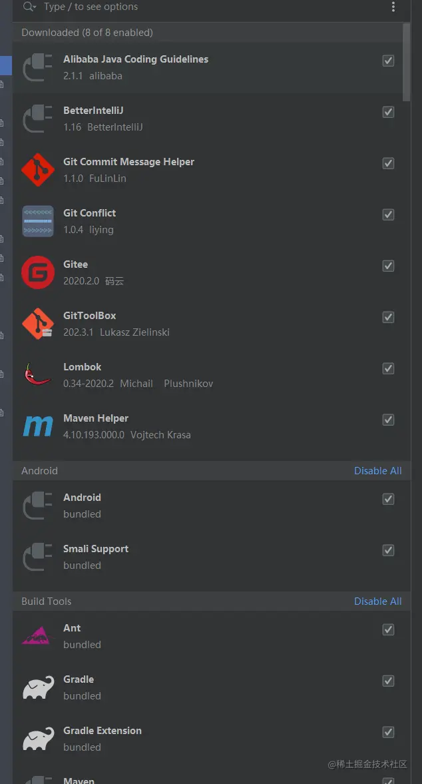422x784 pixels.
Task: Toggle Git Commit Message Helper checkbox
Action: pyautogui.click(x=388, y=163)
